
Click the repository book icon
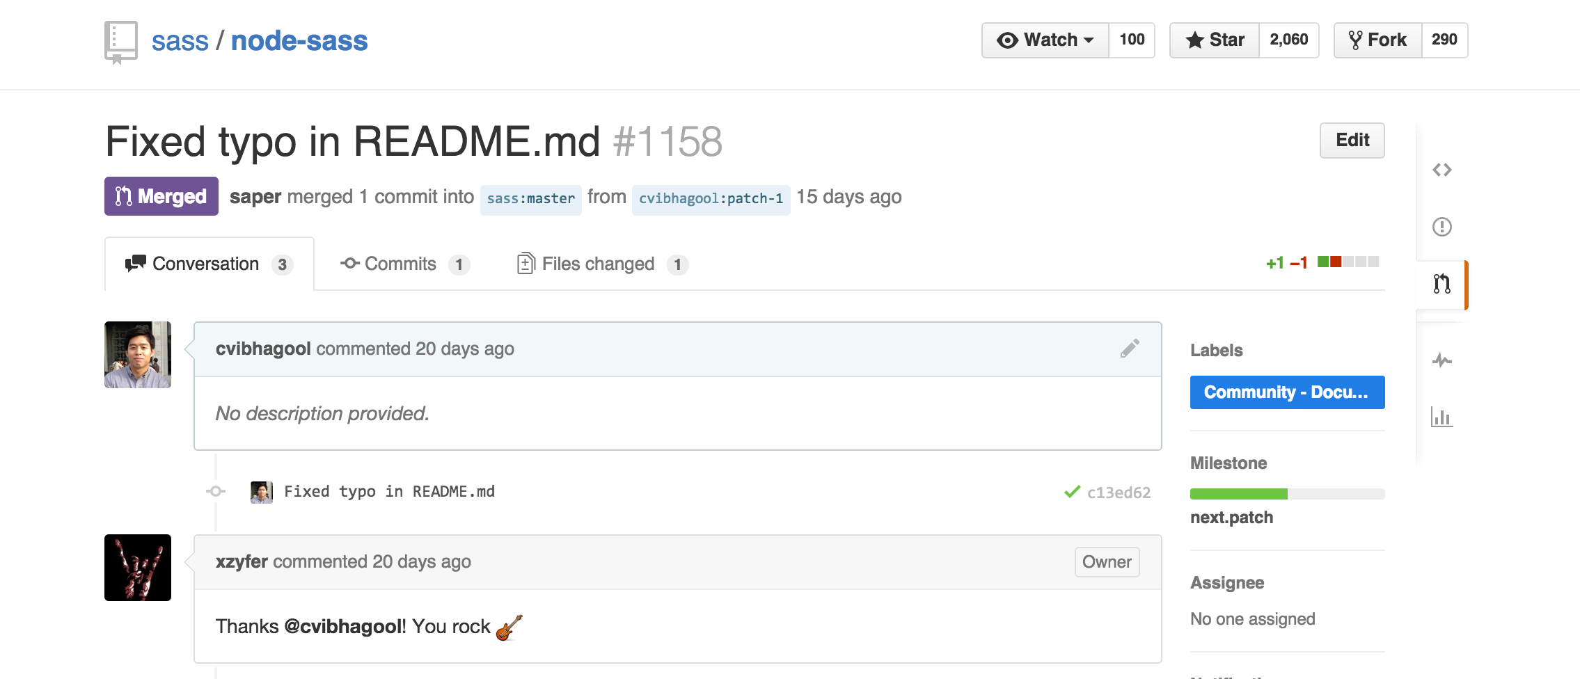120,42
